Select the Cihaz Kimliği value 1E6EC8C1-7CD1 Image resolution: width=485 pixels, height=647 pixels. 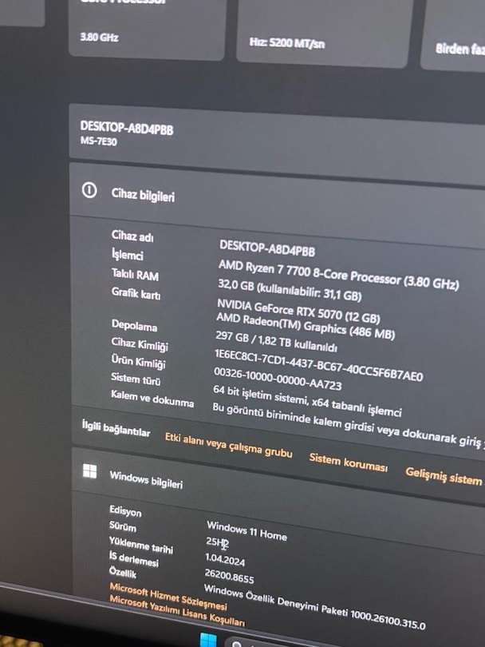318,365
